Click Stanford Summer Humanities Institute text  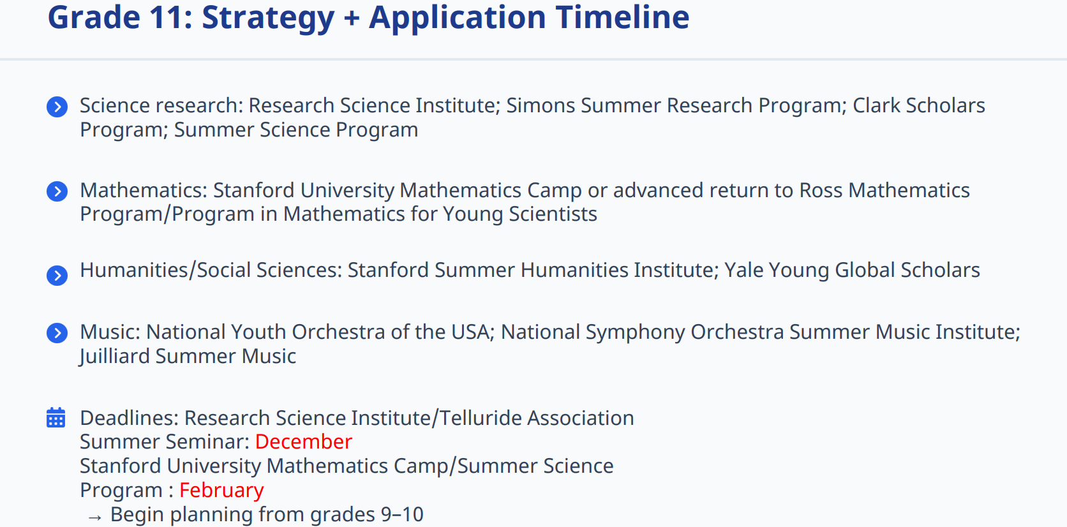(532, 270)
